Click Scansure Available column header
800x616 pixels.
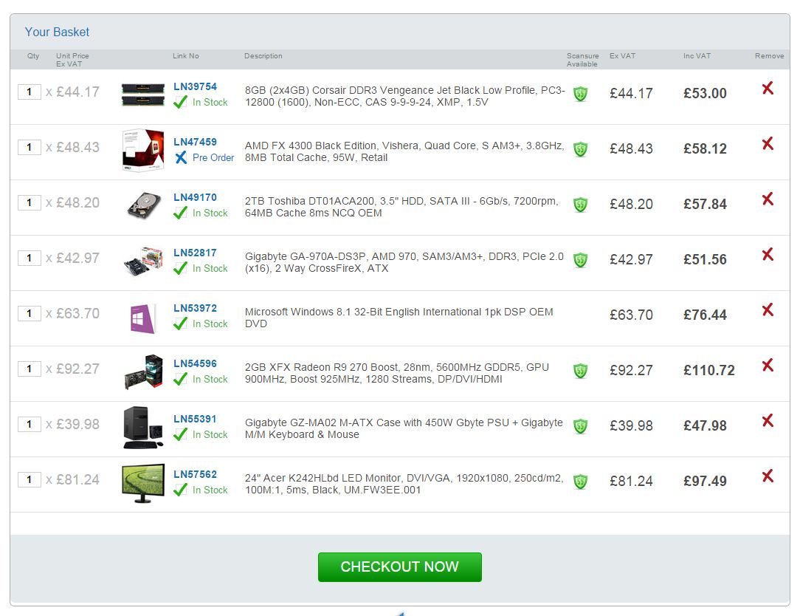(x=582, y=60)
